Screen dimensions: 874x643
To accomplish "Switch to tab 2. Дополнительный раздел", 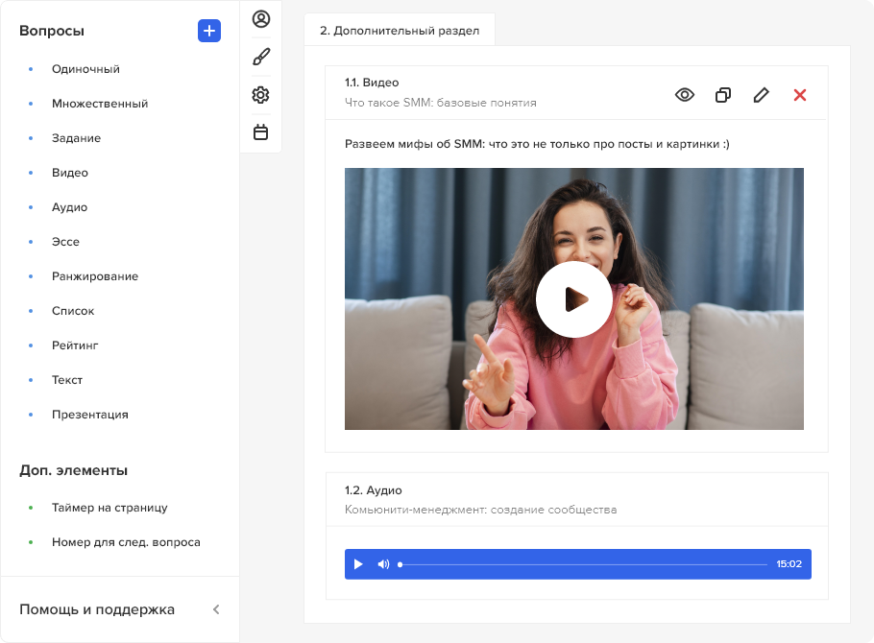I will 400,31.
